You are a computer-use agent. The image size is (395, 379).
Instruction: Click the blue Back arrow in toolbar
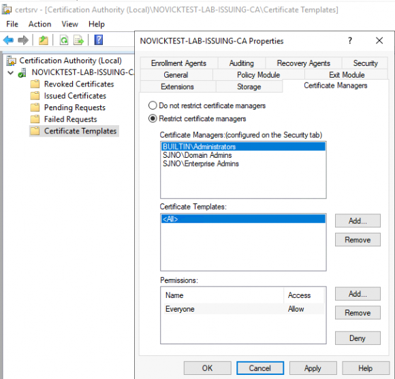click(8, 40)
